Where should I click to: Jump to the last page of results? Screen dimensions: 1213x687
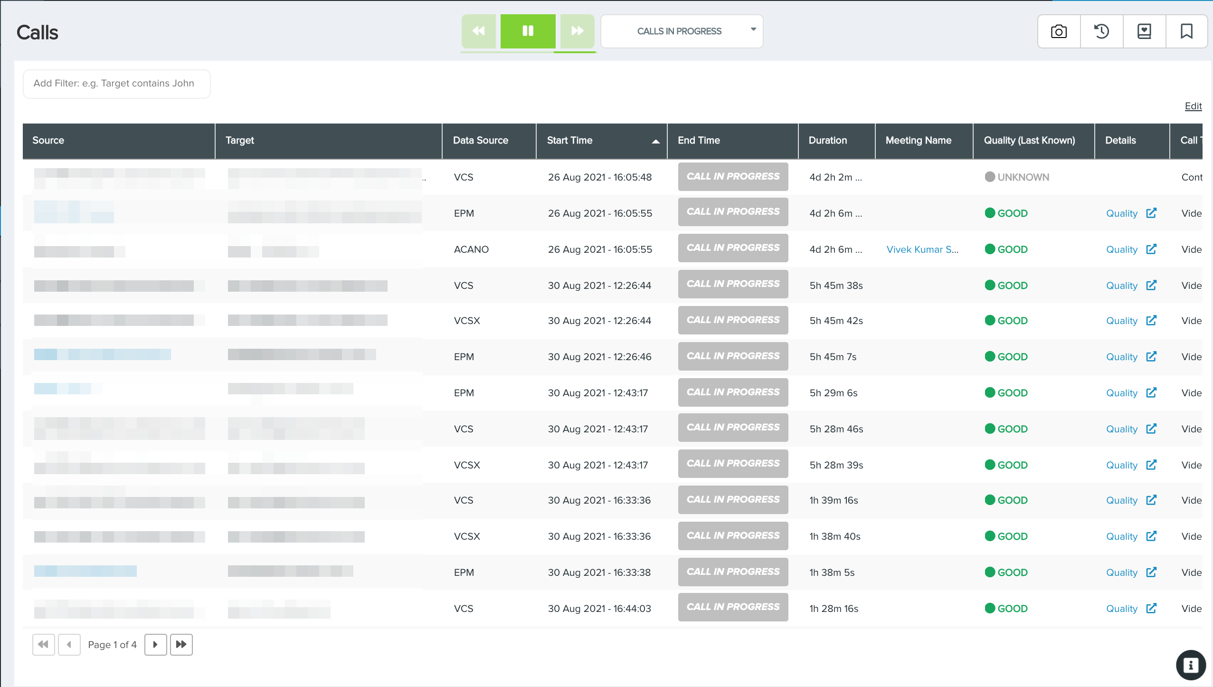point(181,645)
